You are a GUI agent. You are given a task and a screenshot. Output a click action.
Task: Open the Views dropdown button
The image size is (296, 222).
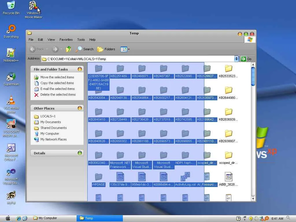tap(125, 49)
